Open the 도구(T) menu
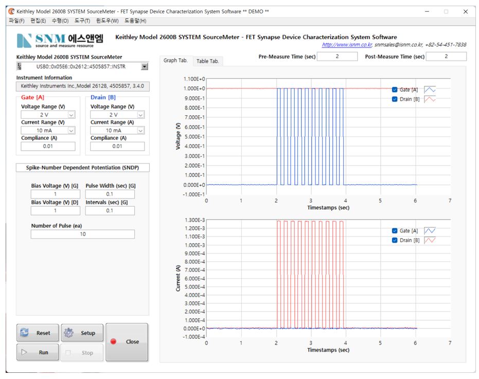Image resolution: width=479 pixels, height=379 pixels. click(82, 21)
